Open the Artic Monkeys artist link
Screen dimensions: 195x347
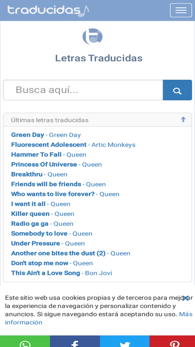[113, 145]
